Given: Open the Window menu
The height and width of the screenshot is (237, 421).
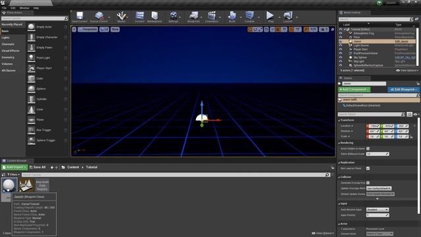Looking at the screenshot, I should click(24, 8).
